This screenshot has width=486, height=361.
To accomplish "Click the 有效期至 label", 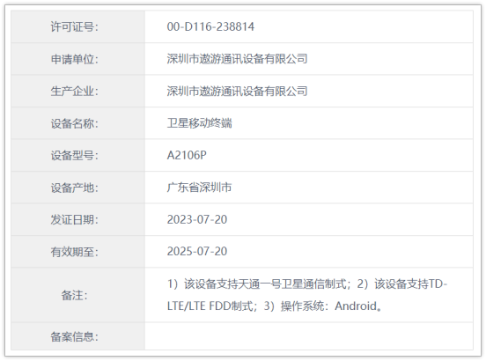I will coord(74,252).
